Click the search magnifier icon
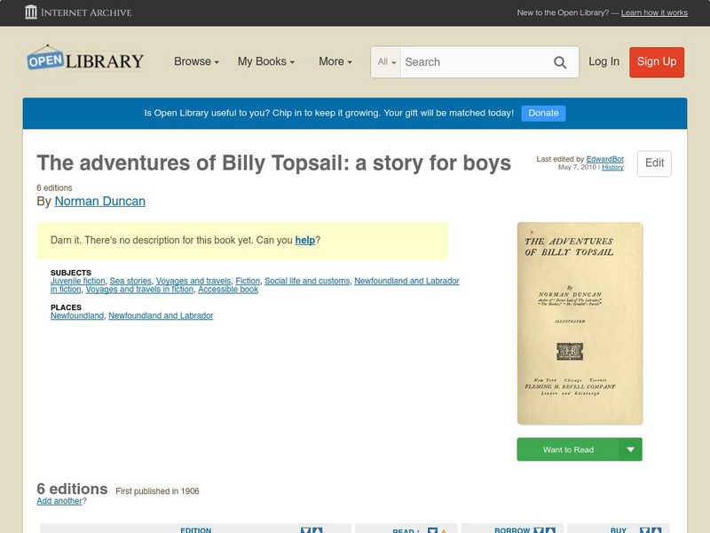710x533 pixels. click(560, 62)
